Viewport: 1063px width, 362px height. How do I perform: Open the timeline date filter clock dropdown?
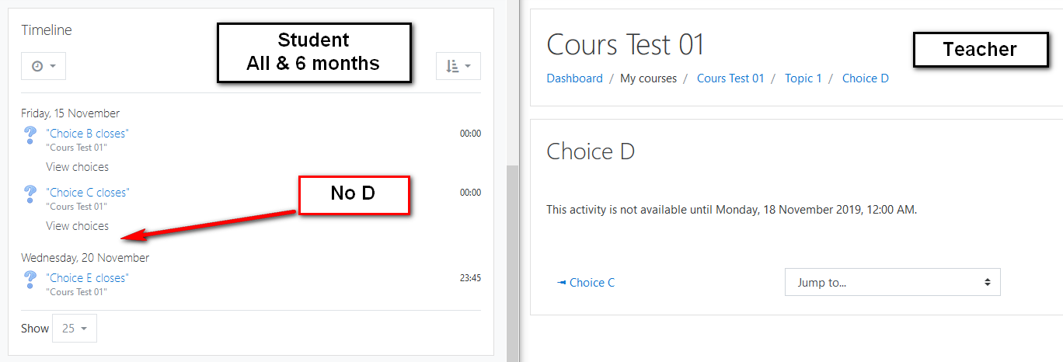tap(44, 66)
